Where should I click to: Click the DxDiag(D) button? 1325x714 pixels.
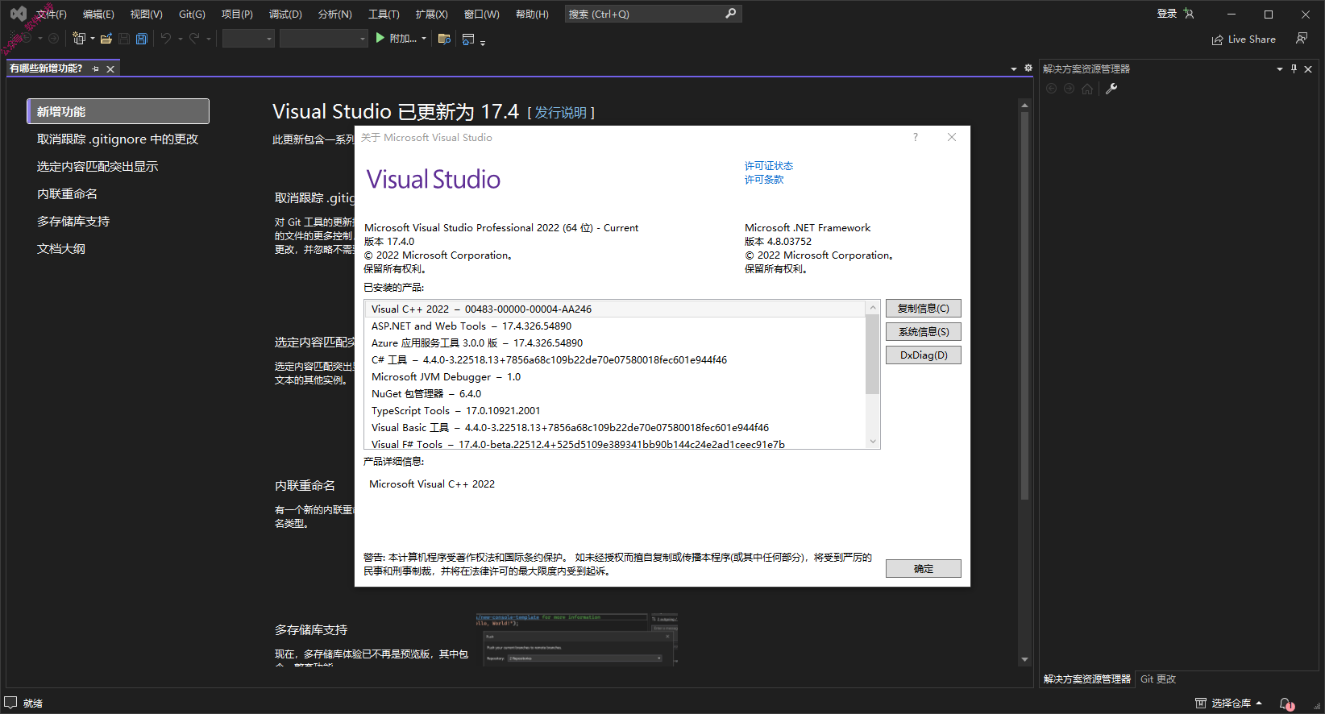[x=924, y=355]
